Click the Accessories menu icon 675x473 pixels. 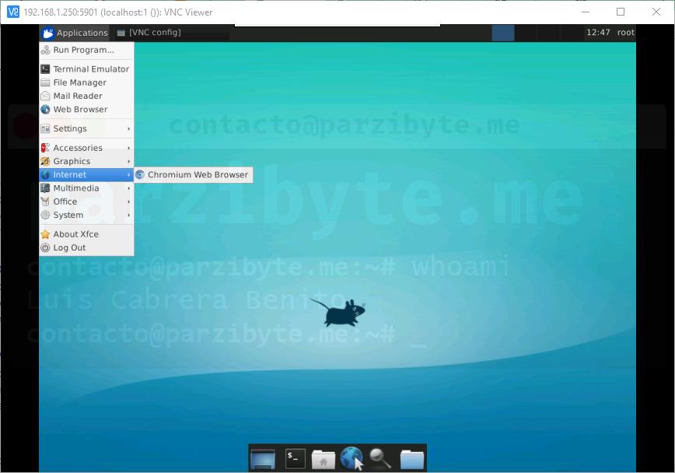pyautogui.click(x=45, y=148)
